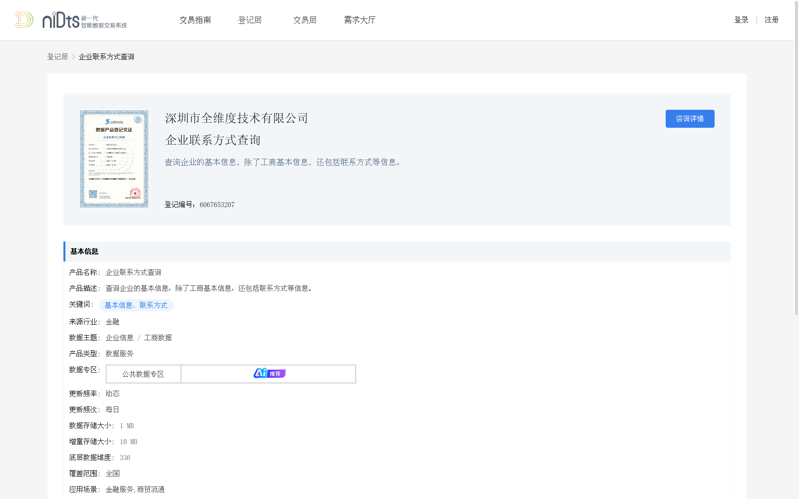
Task: Open 交易层 navigation menu
Action: 305,20
